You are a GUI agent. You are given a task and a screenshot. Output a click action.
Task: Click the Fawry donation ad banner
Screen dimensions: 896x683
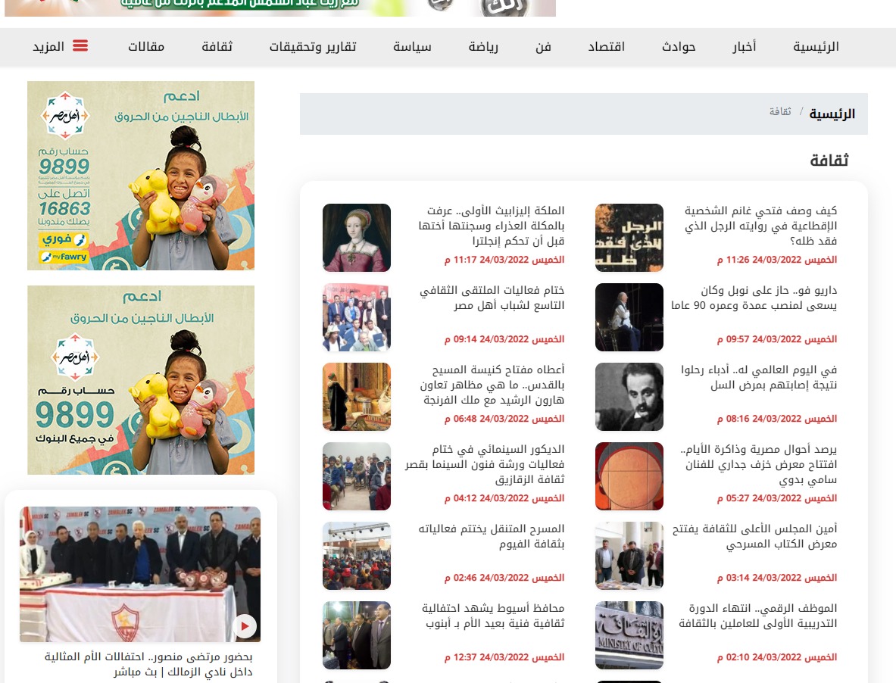141,176
